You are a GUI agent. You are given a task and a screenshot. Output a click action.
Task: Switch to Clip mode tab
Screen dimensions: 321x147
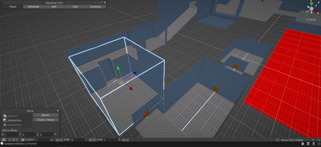[x=75, y=6]
